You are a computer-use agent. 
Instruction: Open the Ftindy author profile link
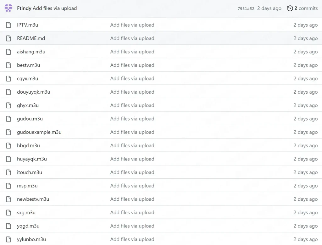point(24,8)
